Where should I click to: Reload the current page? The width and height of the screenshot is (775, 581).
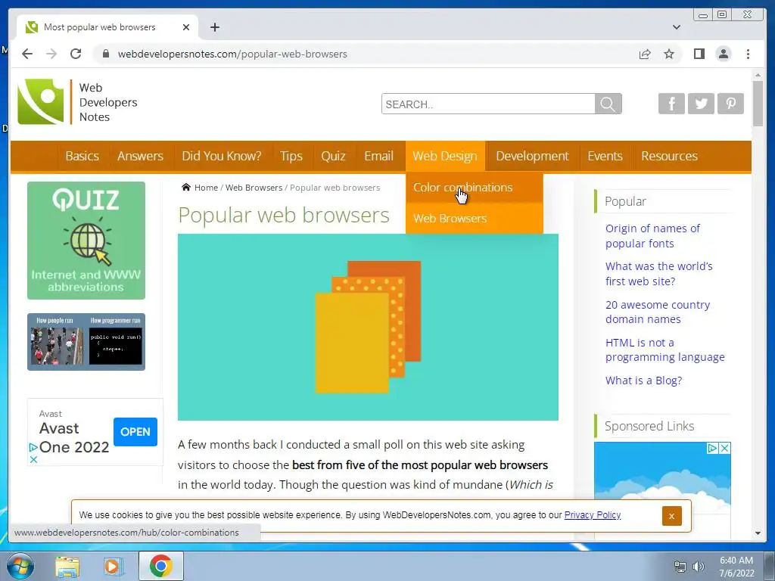click(76, 54)
